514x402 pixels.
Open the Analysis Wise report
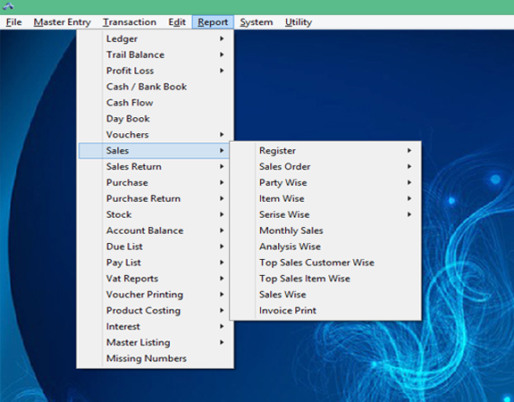click(325, 247)
